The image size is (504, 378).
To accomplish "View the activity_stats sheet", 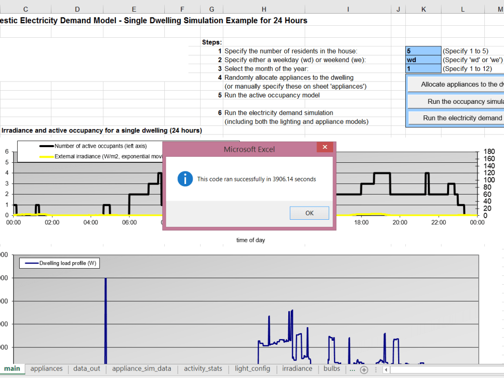I will pos(203,369).
